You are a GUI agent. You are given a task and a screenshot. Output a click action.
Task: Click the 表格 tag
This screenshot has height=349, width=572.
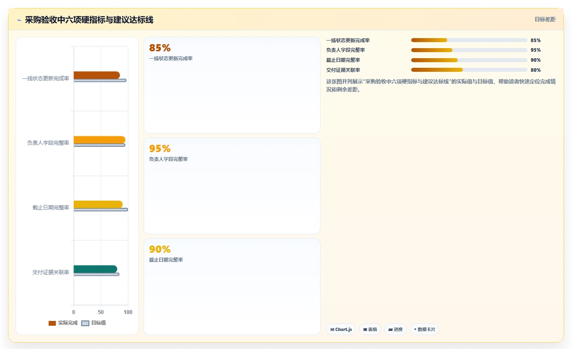[370, 329]
